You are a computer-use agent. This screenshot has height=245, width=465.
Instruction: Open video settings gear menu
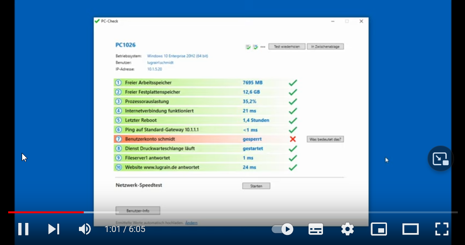347,229
